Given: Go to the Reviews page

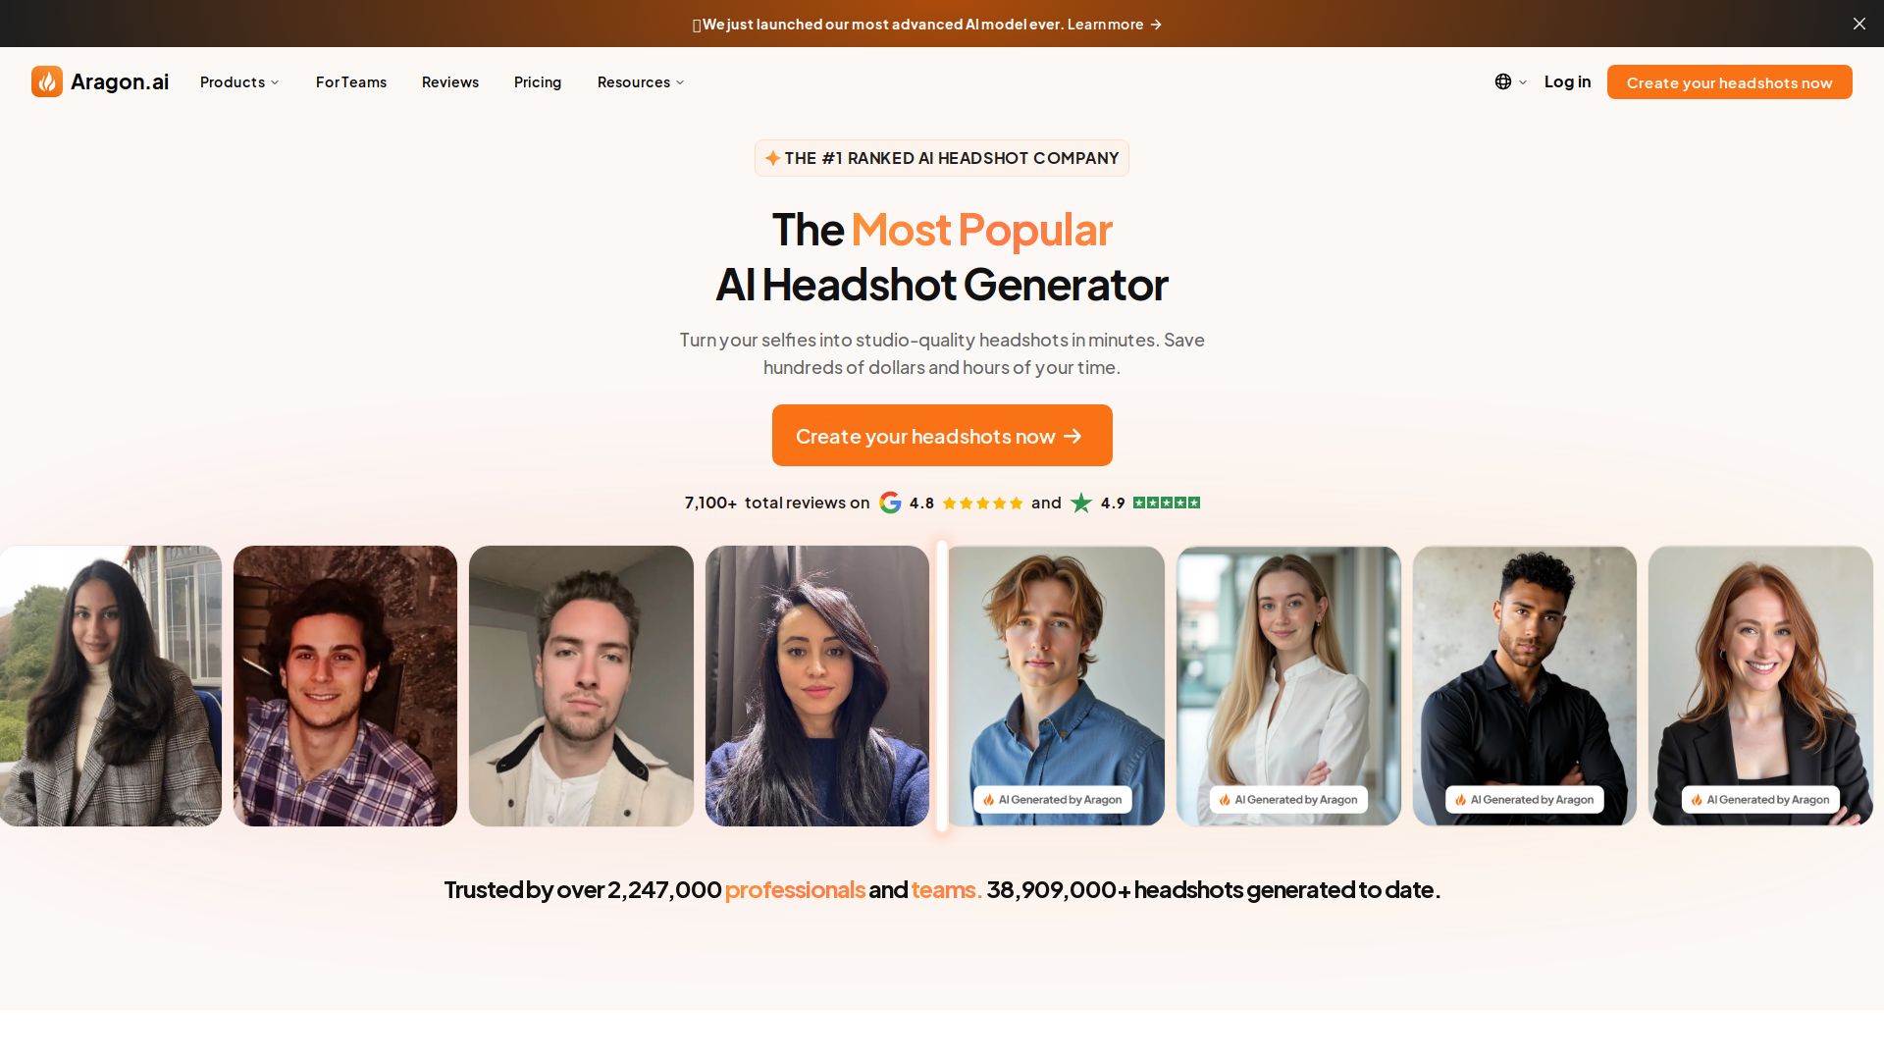Looking at the screenshot, I should click(x=450, y=82).
